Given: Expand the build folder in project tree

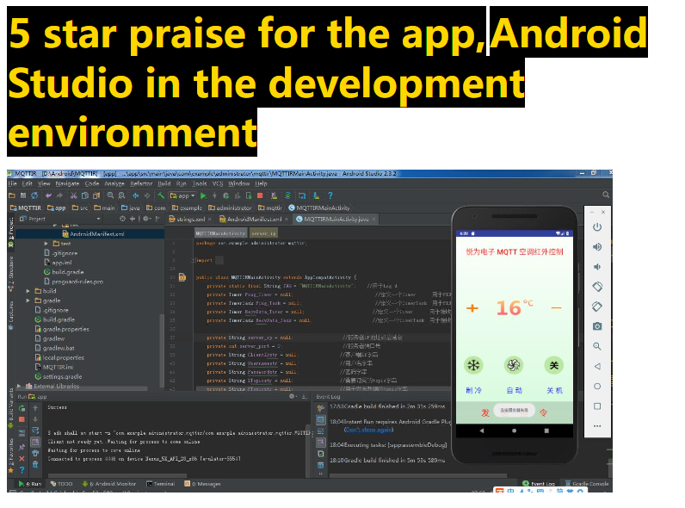Looking at the screenshot, I should (x=28, y=291).
